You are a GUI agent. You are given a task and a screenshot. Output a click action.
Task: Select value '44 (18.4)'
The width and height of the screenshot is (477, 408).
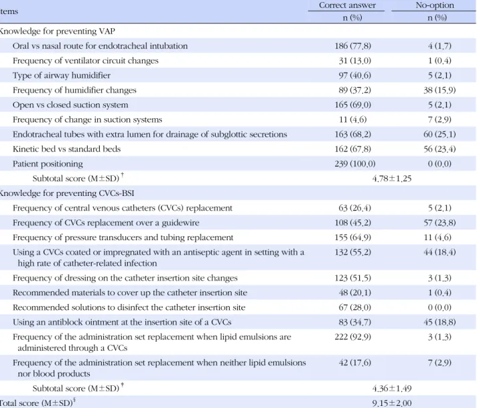(439, 252)
